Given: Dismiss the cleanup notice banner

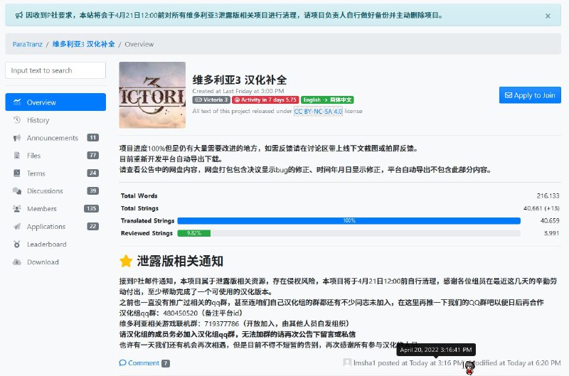Looking at the screenshot, I should coord(547,15).
